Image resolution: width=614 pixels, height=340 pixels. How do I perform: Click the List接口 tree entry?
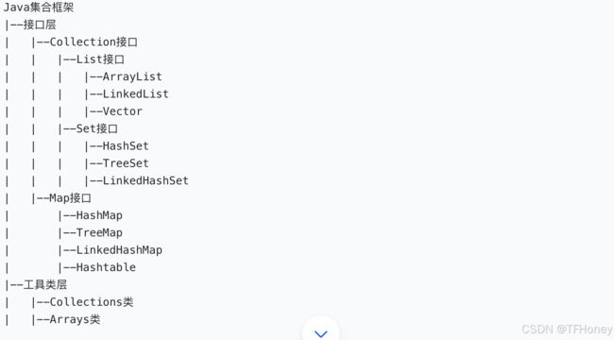(x=100, y=59)
